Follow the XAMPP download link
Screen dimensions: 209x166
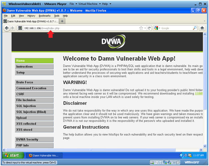199,94
